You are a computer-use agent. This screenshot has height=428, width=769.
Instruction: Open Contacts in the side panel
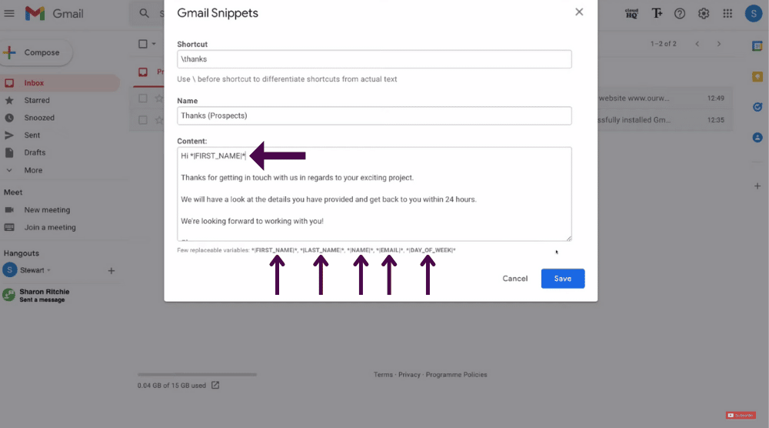[x=757, y=138]
